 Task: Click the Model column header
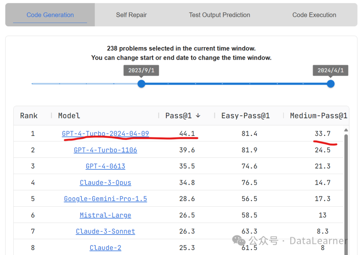tap(69, 116)
